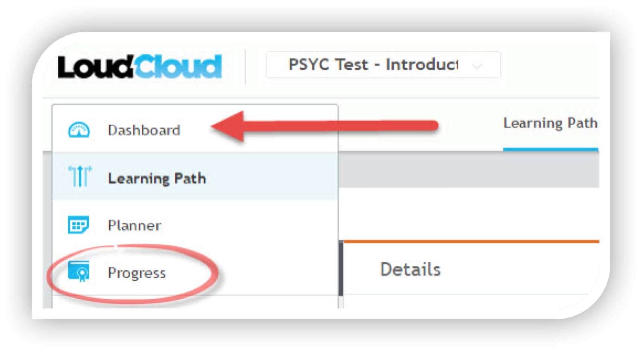The height and width of the screenshot is (351, 642).
Task: Select the Planner calendar icon
Action: (78, 225)
